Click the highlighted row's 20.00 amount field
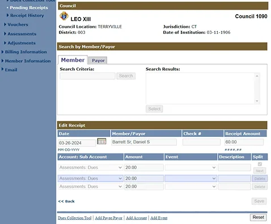 tap(144, 178)
